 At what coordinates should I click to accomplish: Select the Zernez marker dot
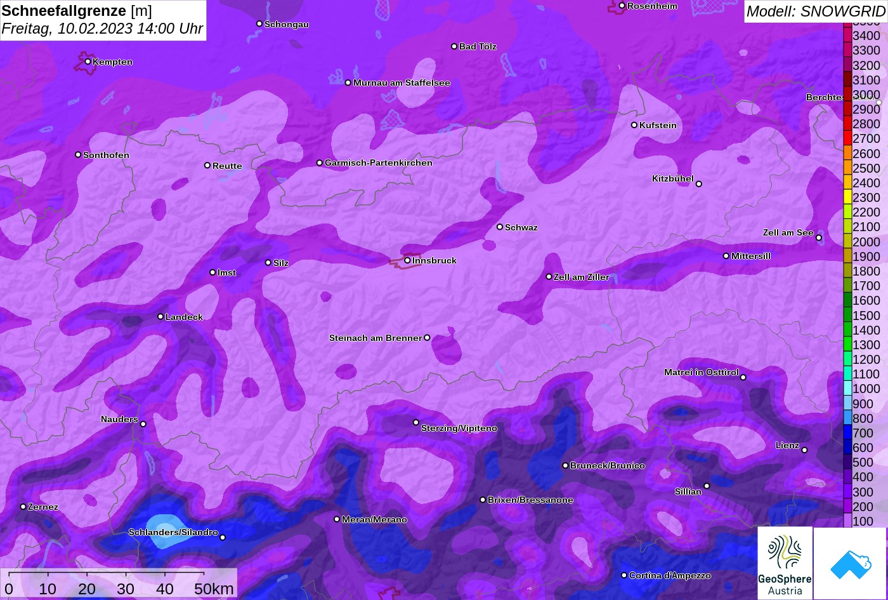click(23, 507)
